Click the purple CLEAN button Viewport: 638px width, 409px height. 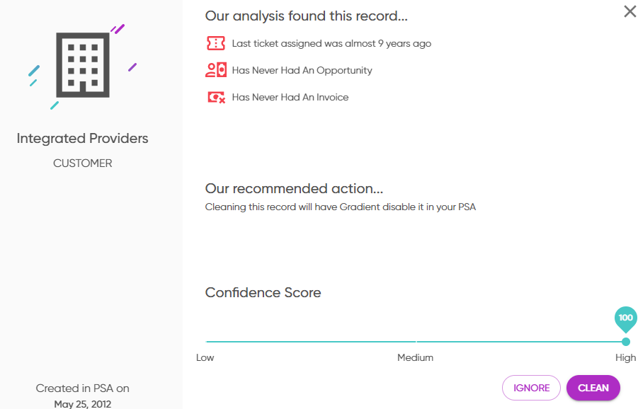tap(593, 388)
